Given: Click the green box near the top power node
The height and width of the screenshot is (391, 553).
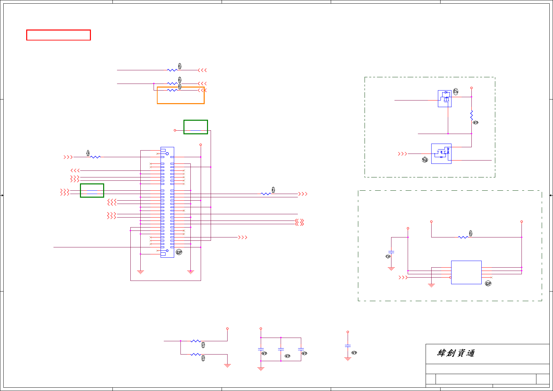Looking at the screenshot, I should (x=196, y=127).
